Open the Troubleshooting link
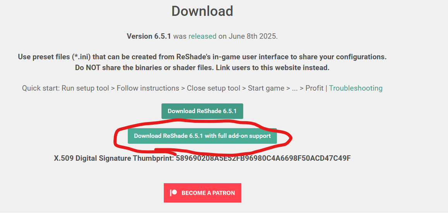Viewport: 448px width, 213px height. [x=356, y=88]
